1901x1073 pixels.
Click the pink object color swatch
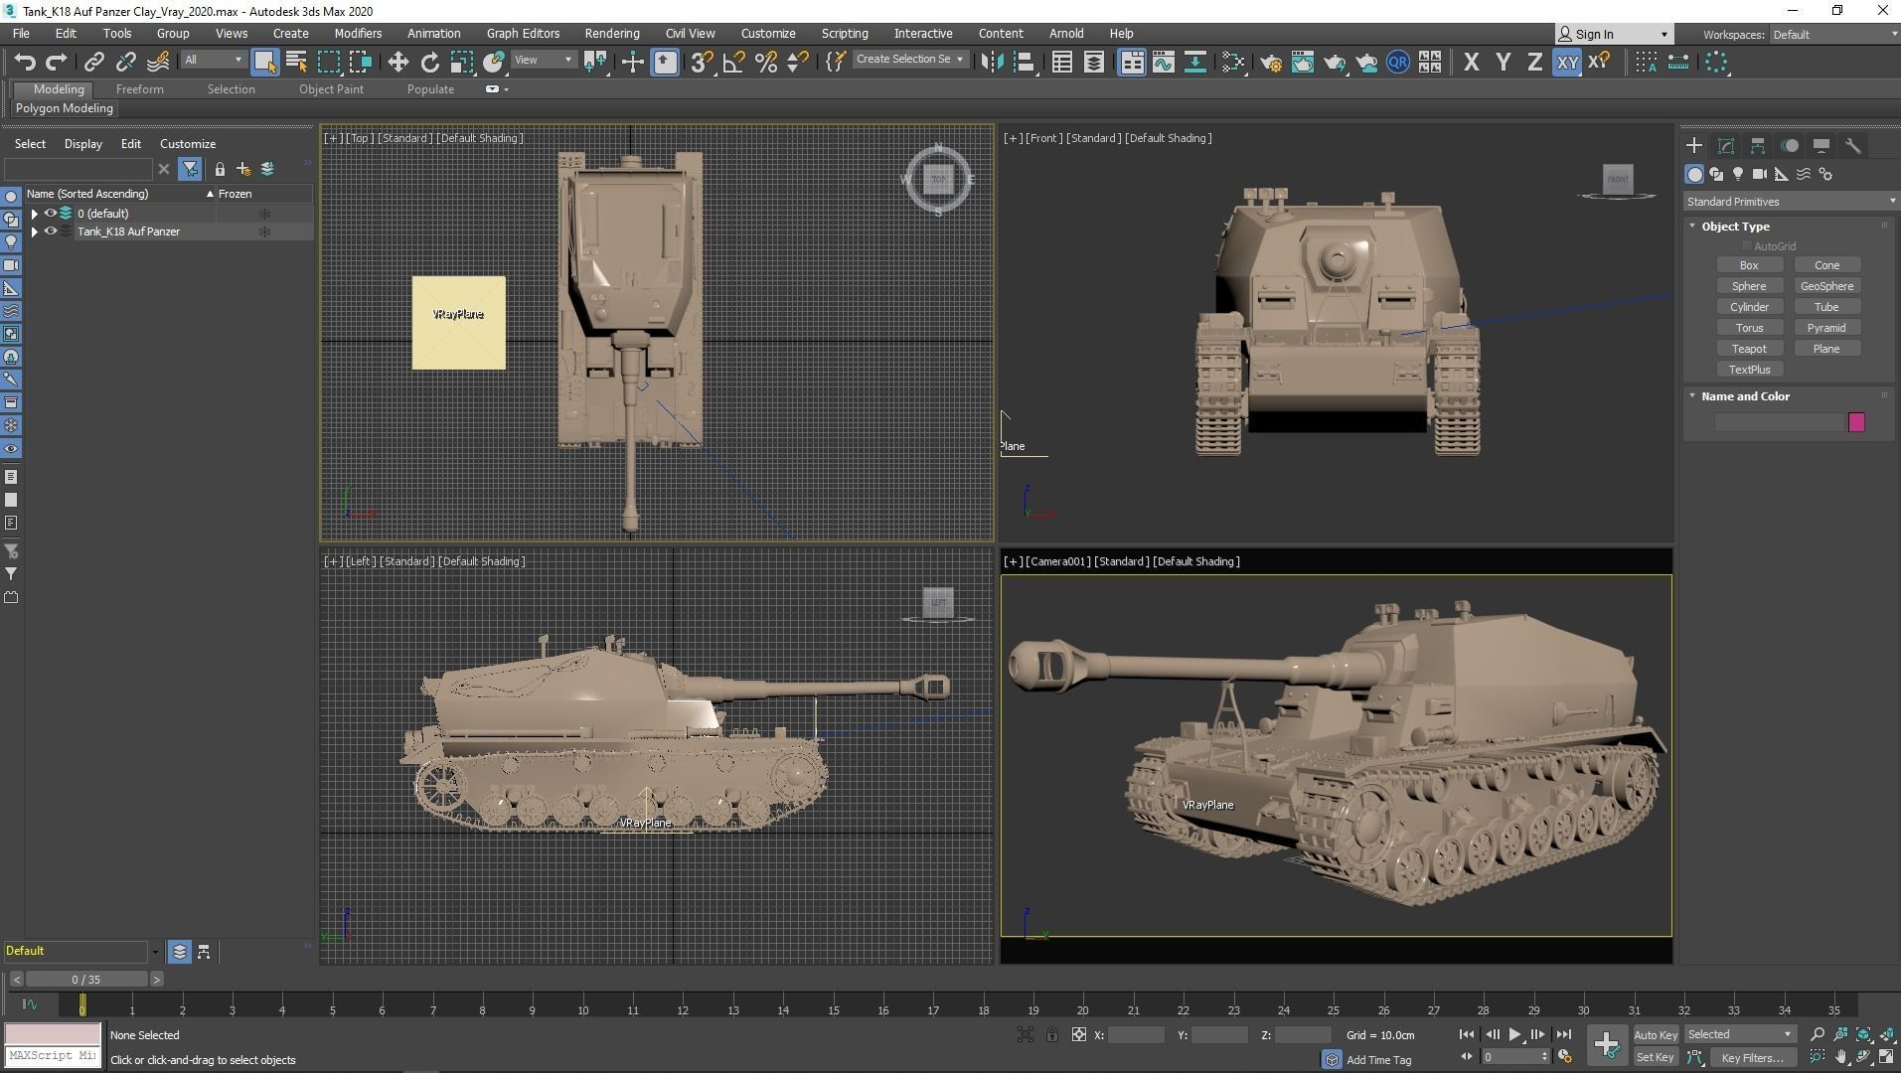click(x=1856, y=423)
